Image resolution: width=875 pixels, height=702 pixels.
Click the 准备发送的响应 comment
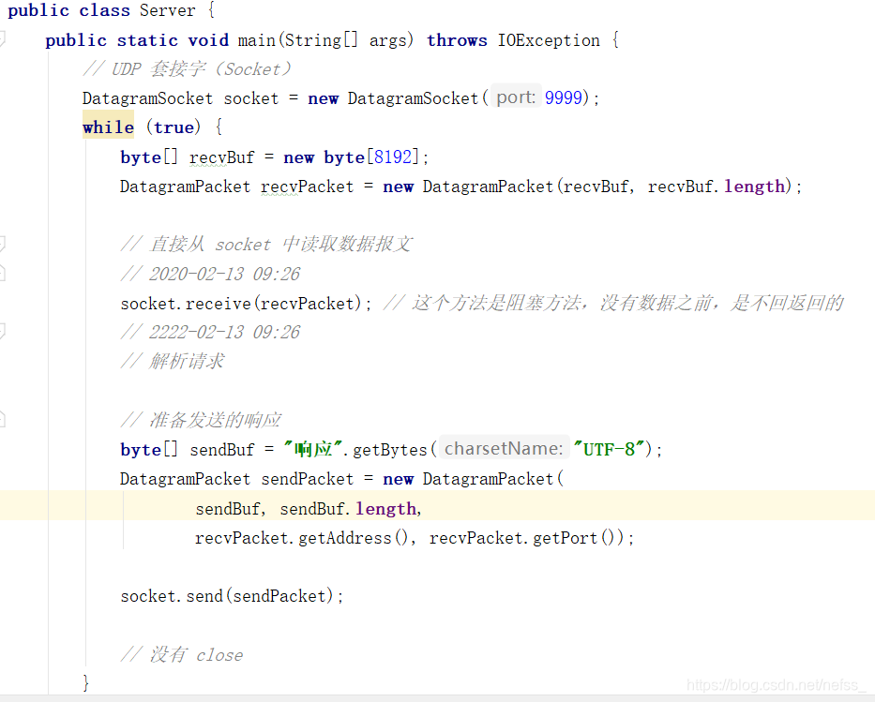(201, 419)
